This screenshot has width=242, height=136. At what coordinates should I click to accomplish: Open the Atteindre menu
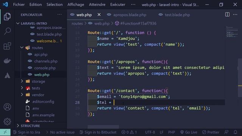click(97, 5)
